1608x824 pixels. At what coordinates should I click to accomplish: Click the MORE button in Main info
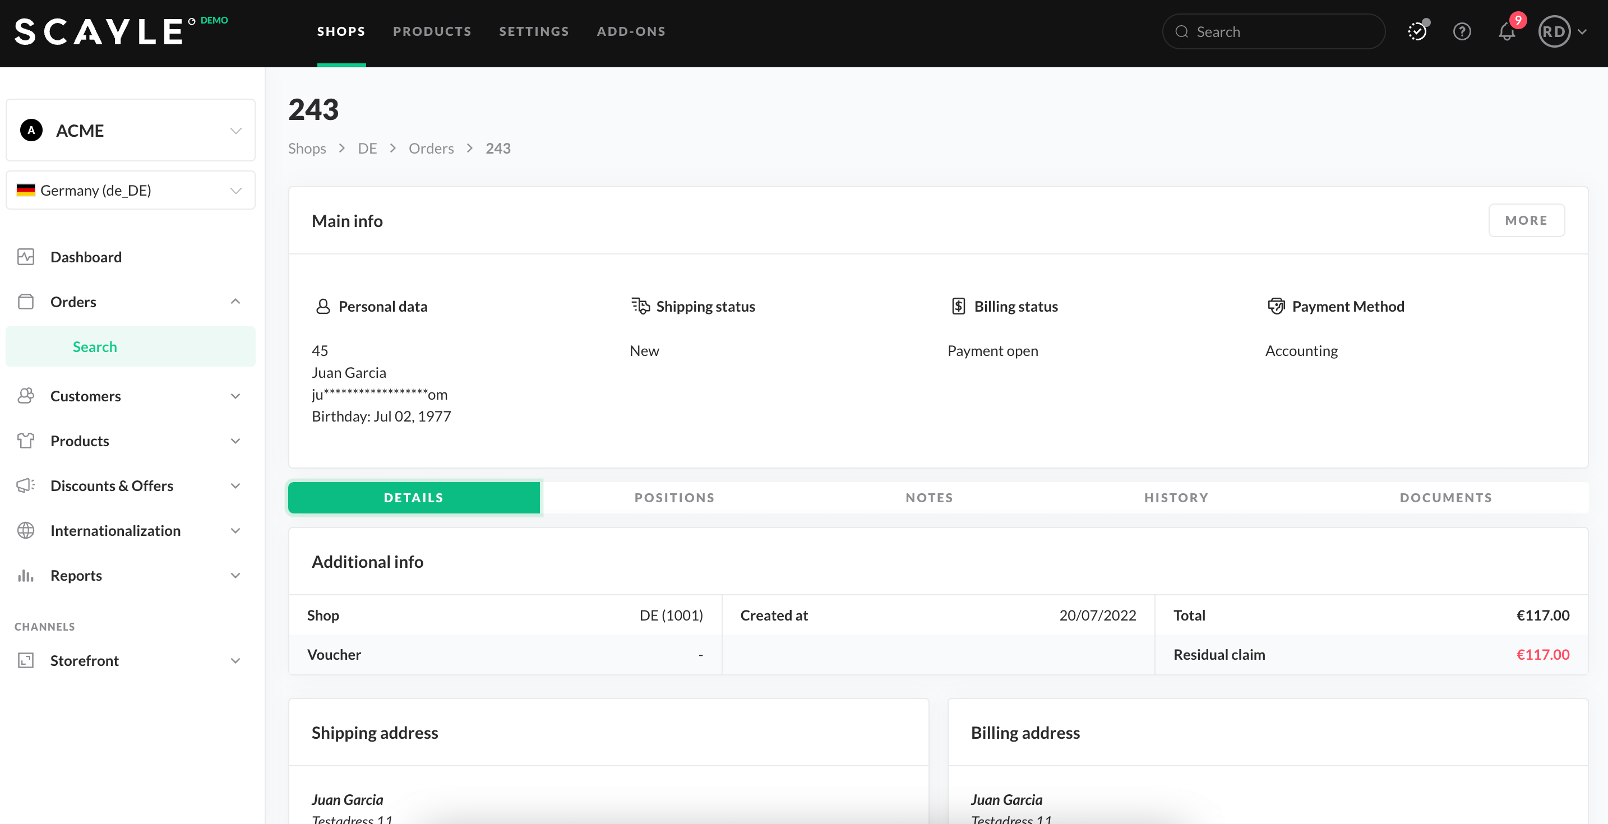(1526, 220)
